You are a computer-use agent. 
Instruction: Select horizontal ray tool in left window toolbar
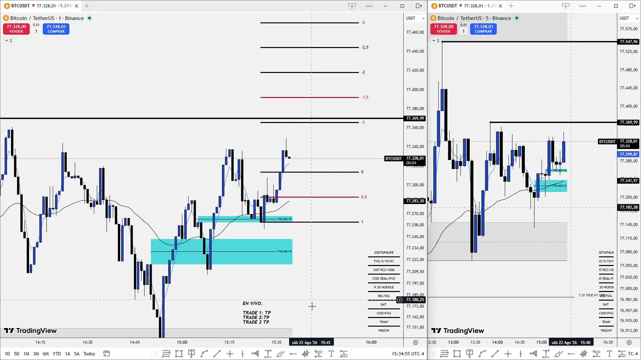point(293,354)
